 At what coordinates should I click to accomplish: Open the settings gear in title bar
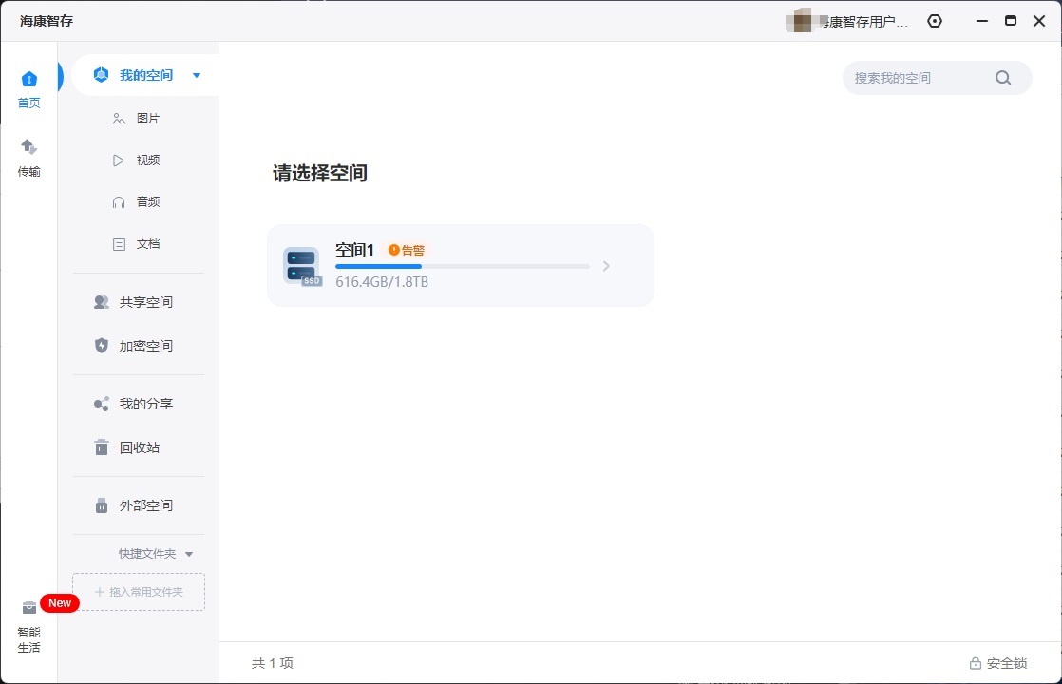pos(934,20)
